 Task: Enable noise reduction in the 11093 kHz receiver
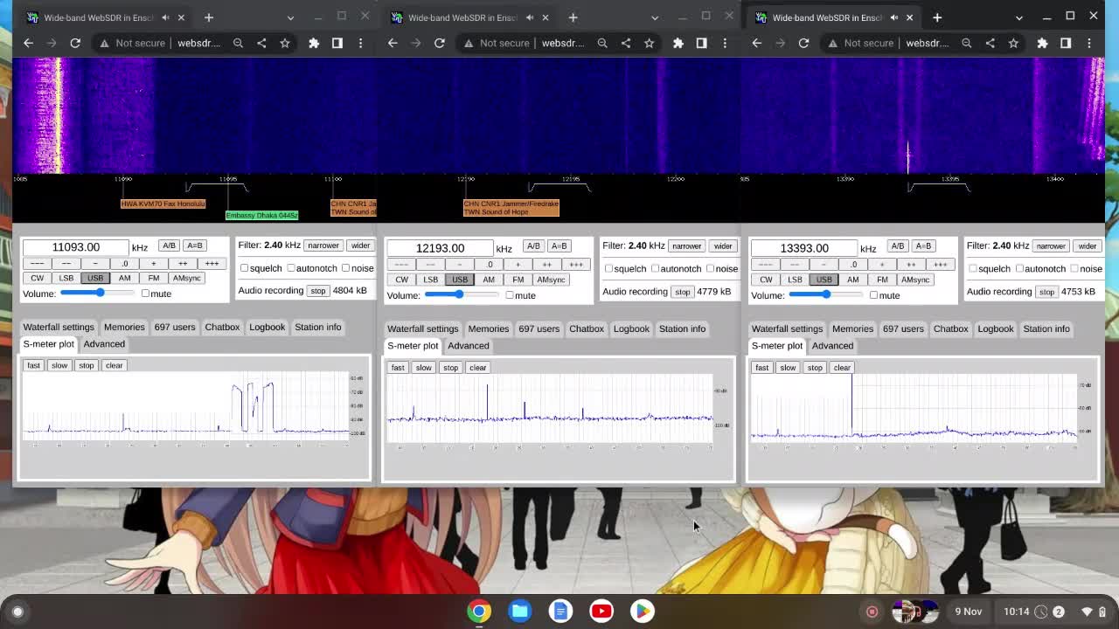346,268
